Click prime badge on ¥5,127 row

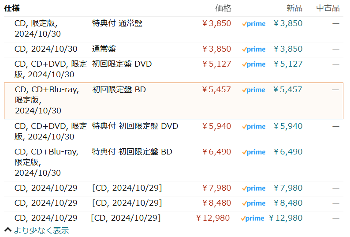click(x=253, y=64)
